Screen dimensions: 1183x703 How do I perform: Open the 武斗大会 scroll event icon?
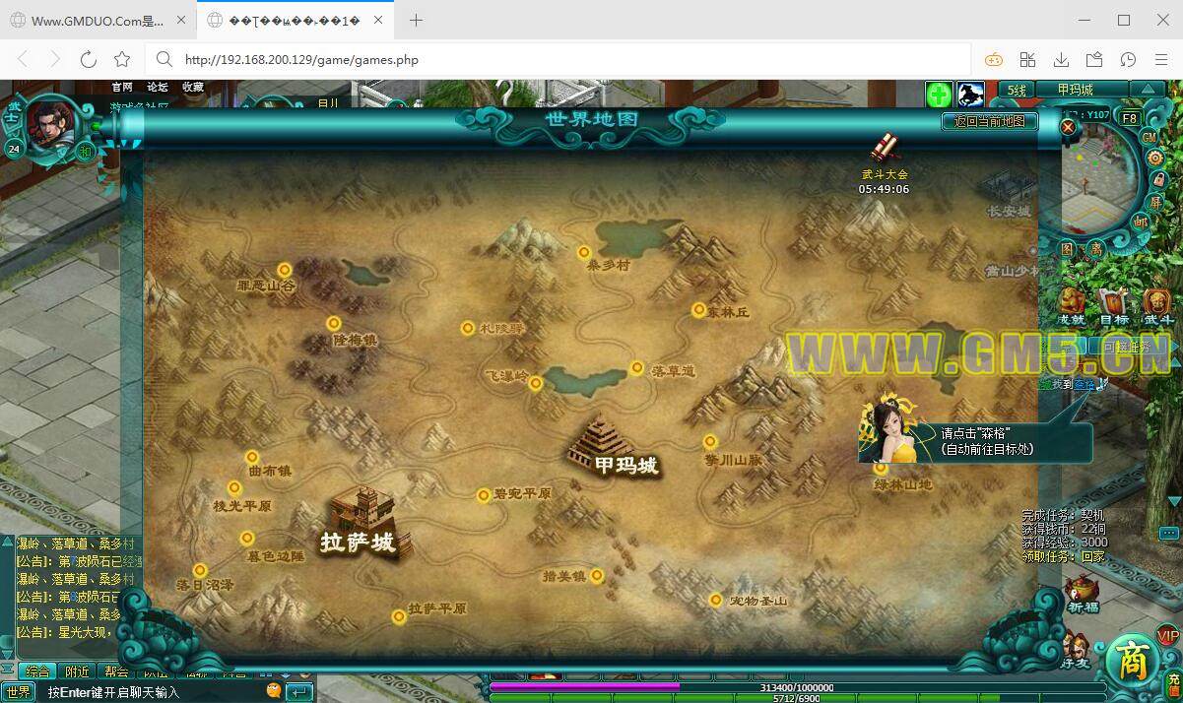884,148
